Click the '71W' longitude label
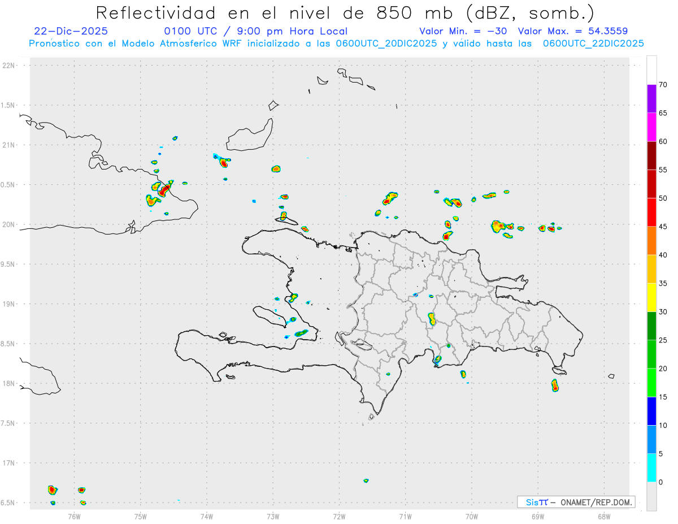The width and height of the screenshot is (678, 524). click(x=405, y=516)
